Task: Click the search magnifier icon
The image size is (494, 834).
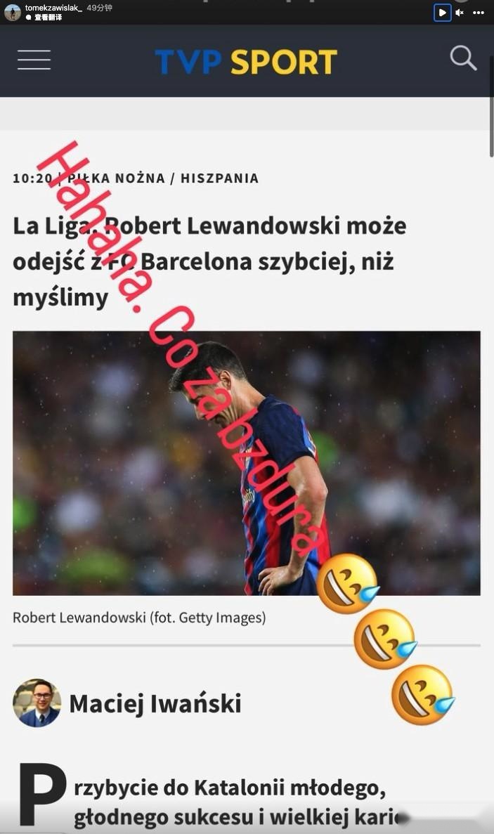Action: 463,58
